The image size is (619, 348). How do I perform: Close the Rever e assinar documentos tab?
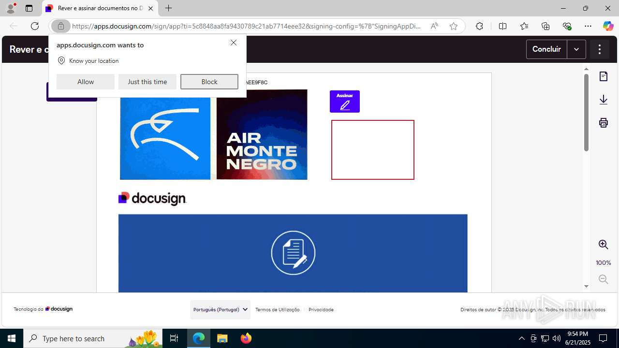click(x=150, y=8)
